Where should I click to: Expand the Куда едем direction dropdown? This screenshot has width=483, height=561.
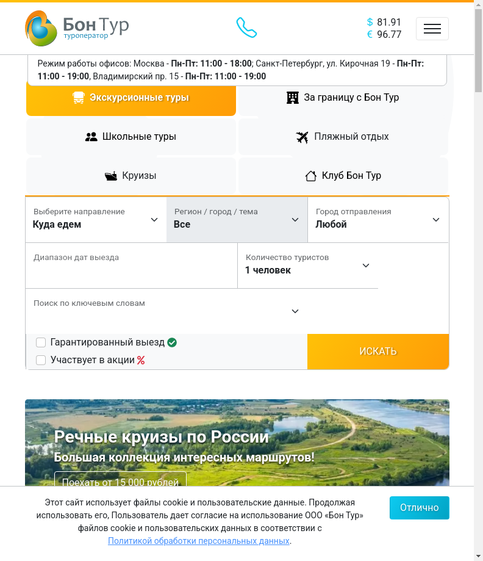tap(96, 220)
